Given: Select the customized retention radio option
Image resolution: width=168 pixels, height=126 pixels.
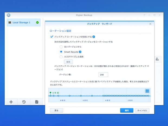Looking at the screenshot, I should pos(61,57).
